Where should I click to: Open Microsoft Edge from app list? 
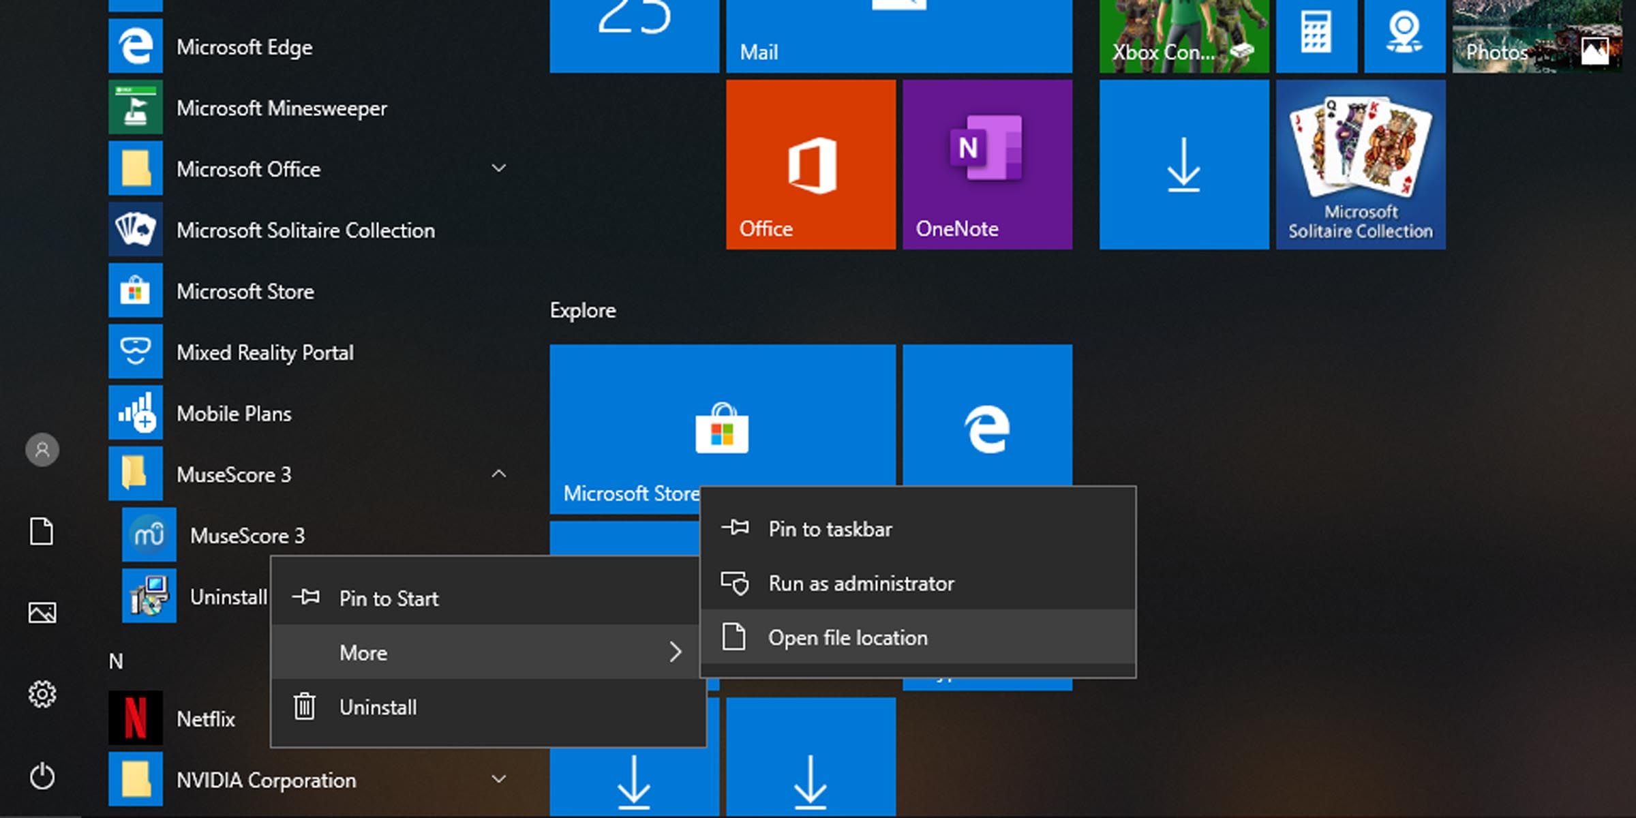coord(243,47)
